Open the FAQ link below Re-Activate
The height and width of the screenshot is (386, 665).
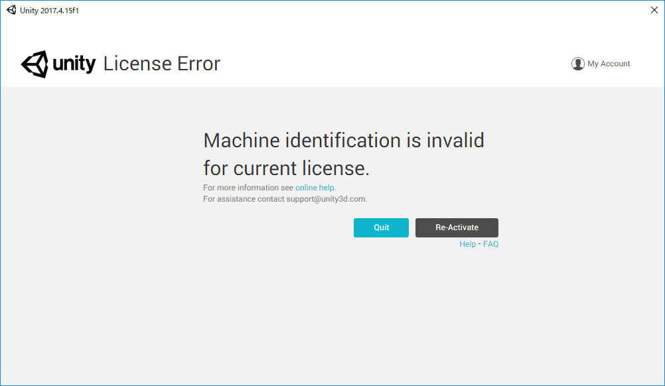(x=490, y=243)
